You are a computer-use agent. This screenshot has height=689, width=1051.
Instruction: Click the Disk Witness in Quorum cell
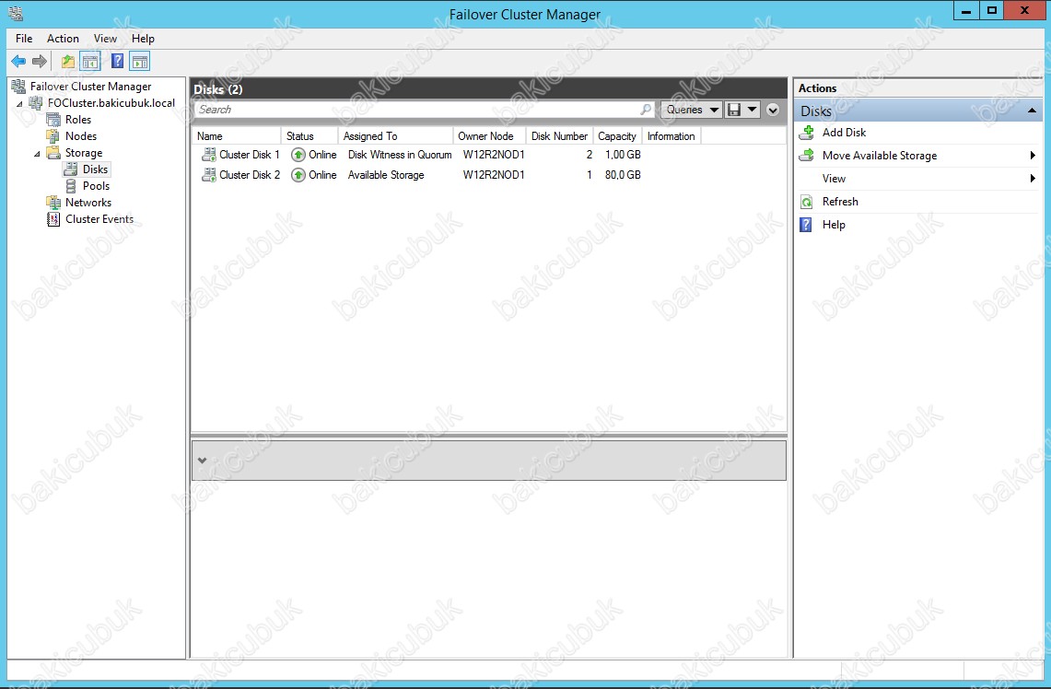click(400, 155)
